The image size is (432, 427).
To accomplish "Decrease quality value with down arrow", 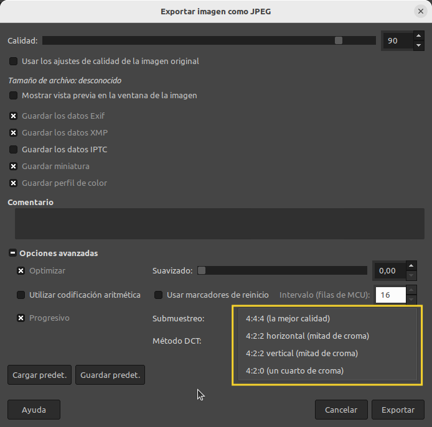I will pyautogui.click(x=418, y=45).
